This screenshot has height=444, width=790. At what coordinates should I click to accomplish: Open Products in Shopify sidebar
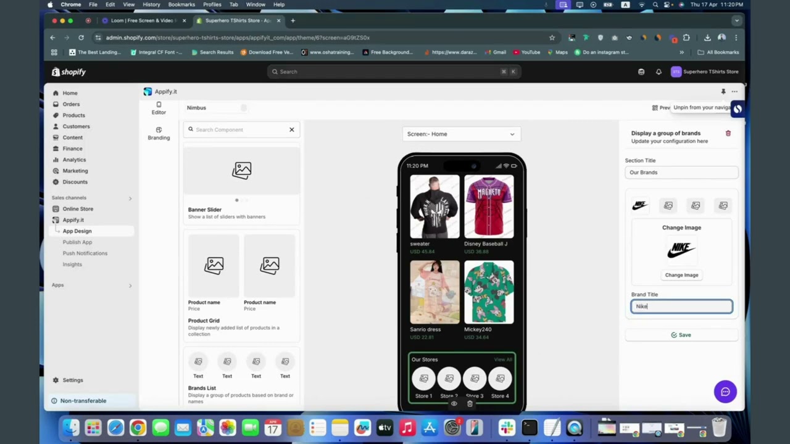click(x=73, y=115)
